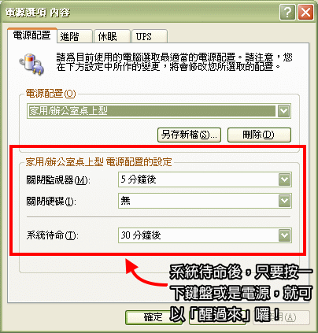
Task: Click the 另存新檔 button
Action: [x=189, y=135]
